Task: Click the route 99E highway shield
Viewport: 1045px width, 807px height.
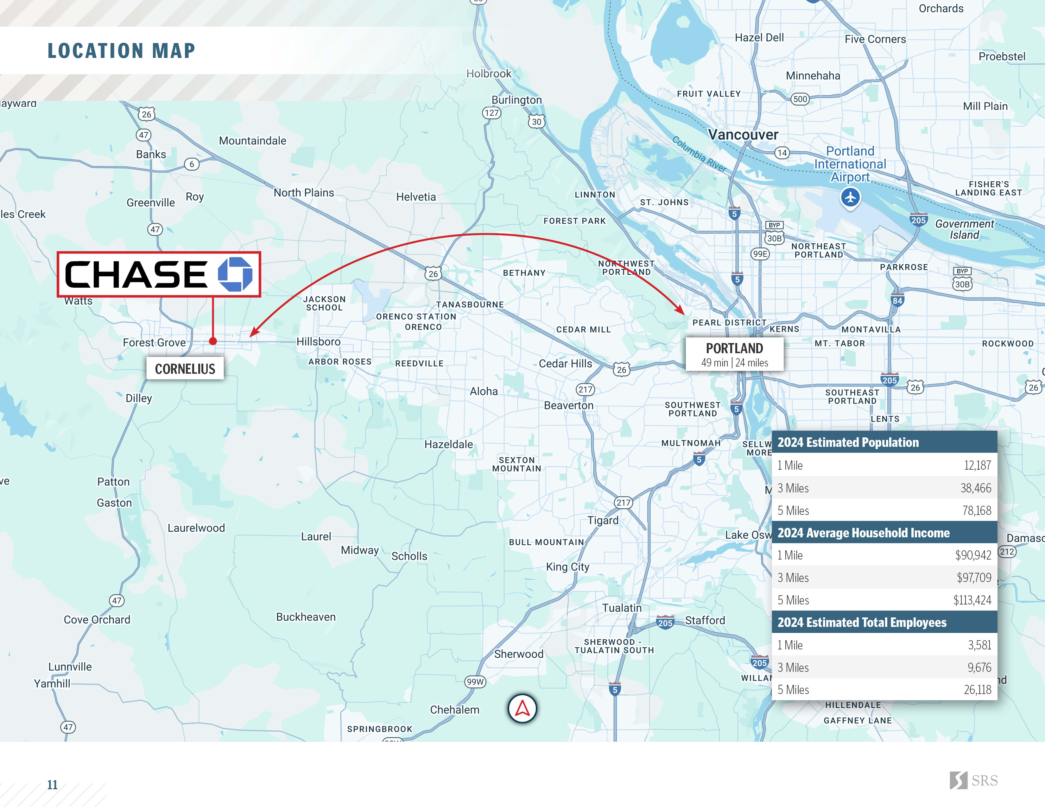Action: 760,254
